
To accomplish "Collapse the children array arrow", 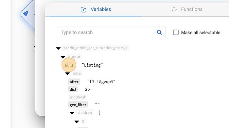I will coord(72,113).
